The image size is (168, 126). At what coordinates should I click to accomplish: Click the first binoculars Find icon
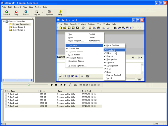click(115, 28)
